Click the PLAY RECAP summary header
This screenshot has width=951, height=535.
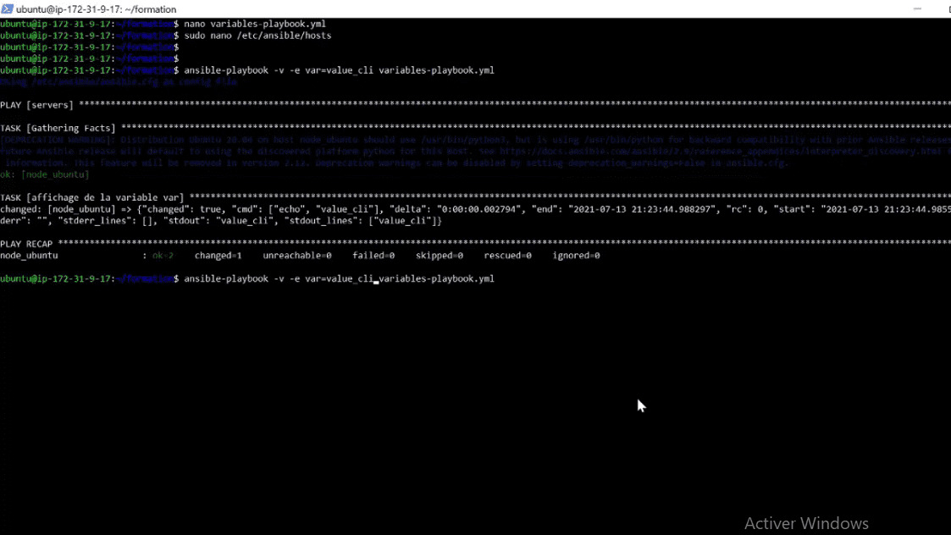27,243
